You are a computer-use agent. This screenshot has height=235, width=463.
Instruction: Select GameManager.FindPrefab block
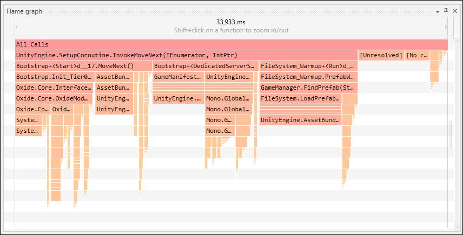[308, 88]
